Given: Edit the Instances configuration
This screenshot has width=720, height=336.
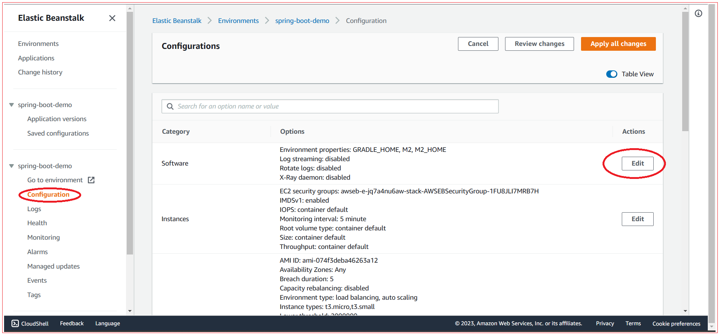Looking at the screenshot, I should [x=637, y=219].
